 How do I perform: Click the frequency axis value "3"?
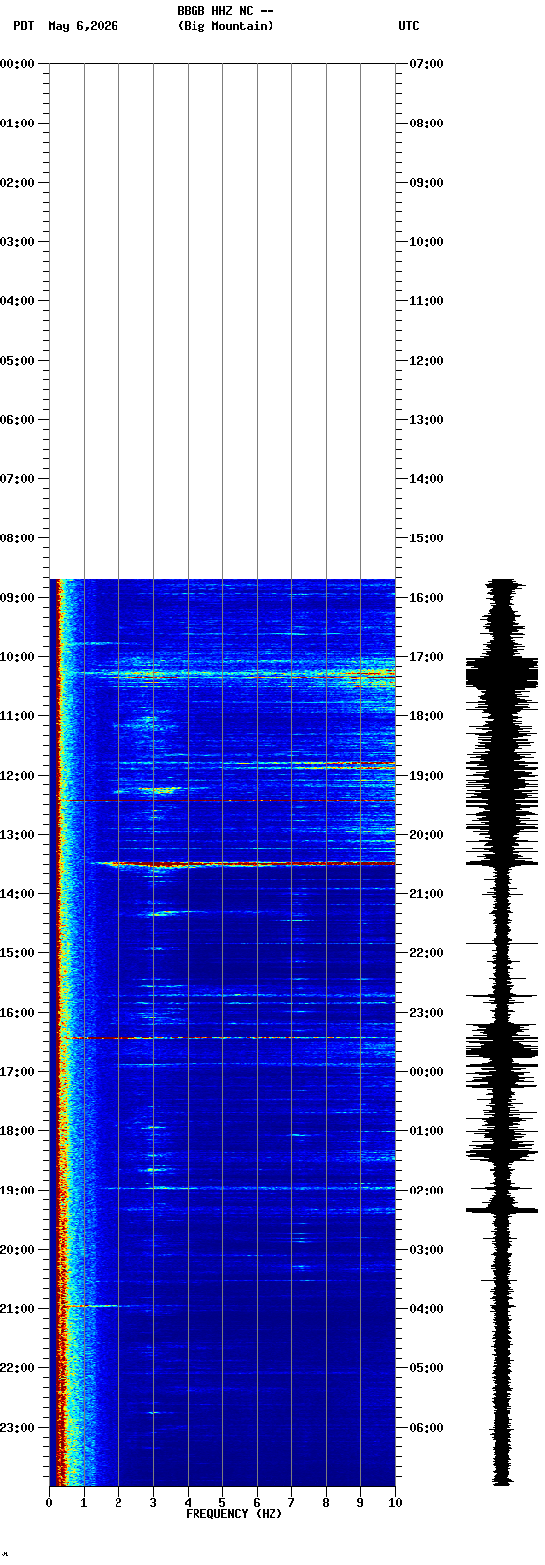(153, 1503)
